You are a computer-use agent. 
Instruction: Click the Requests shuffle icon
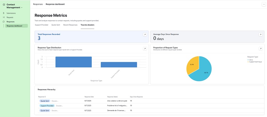tap(4, 17)
